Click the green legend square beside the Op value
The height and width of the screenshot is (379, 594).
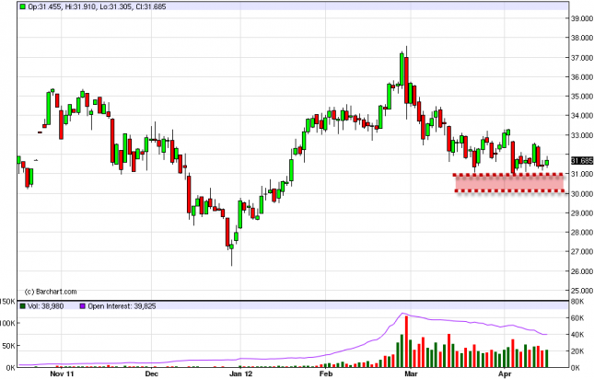coord(23,6)
